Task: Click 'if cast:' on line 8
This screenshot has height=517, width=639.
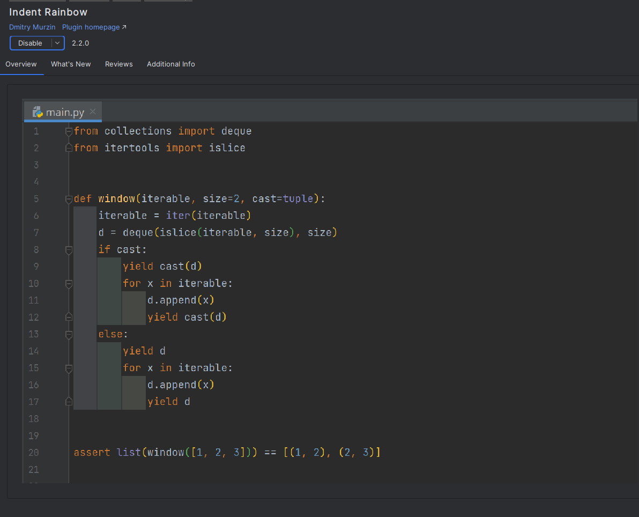Action: [x=122, y=249]
